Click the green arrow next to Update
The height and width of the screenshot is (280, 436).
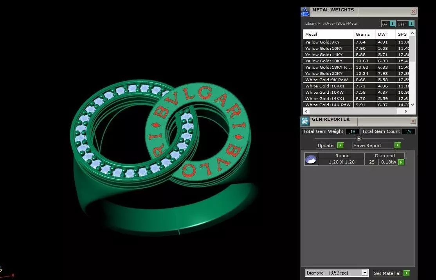click(x=341, y=145)
